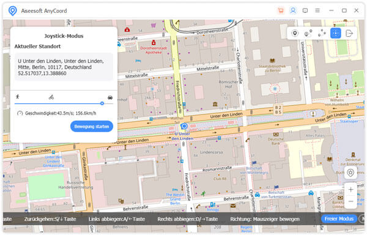Click 'Geschwindigkeit:43.5m/s; 156.6km/h' text
The image size is (367, 235).
(x=61, y=113)
